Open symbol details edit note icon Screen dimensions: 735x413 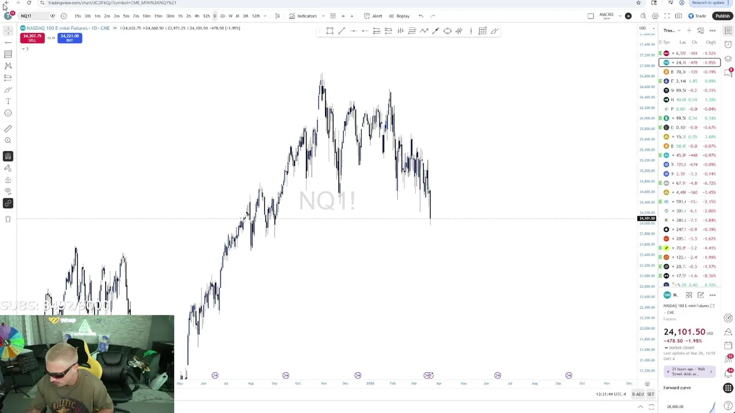tap(701, 295)
